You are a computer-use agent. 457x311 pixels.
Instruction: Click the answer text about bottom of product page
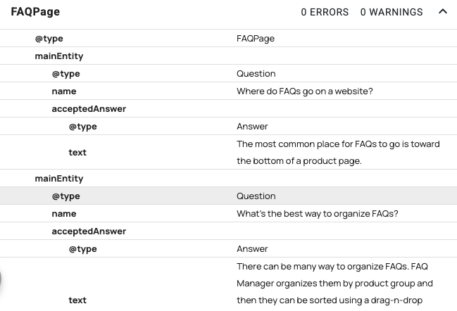click(x=338, y=152)
